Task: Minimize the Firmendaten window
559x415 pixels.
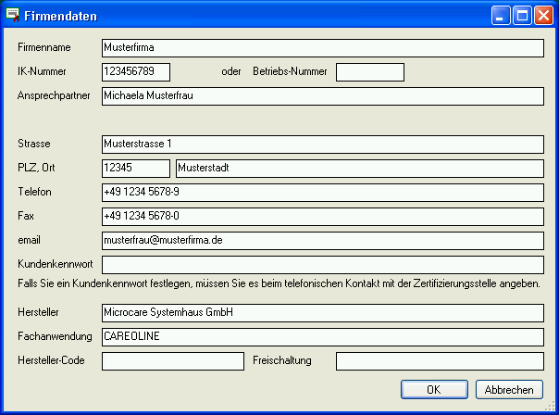Action: (501, 16)
